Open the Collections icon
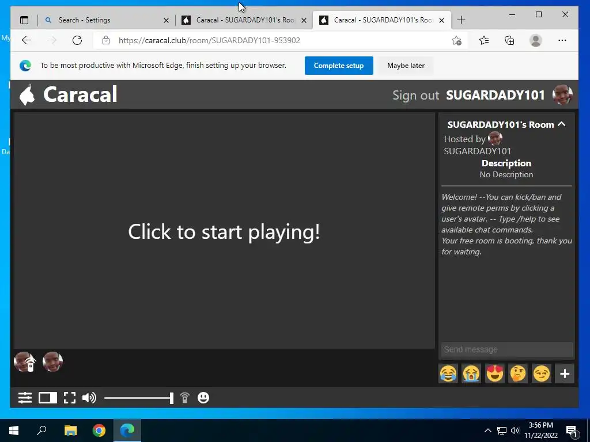Screen dimensions: 590x442 pyautogui.click(x=509, y=40)
